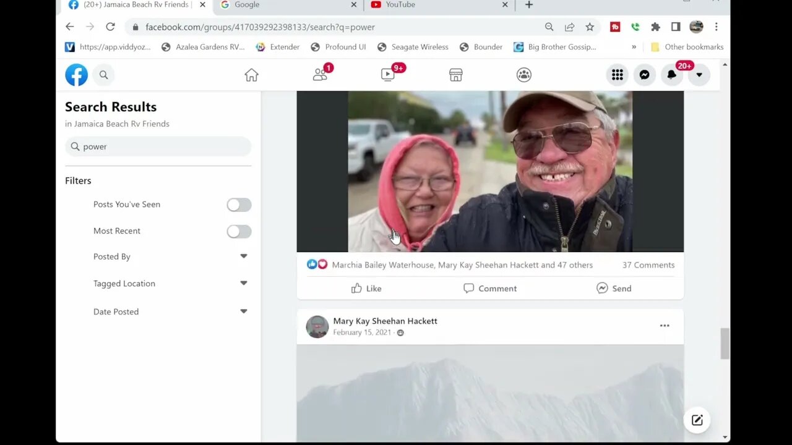Open the Groups icon
Viewport: 792px width, 445px height.
pos(524,75)
